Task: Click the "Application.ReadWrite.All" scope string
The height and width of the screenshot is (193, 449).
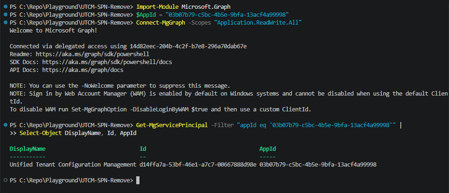Action: 258,23
